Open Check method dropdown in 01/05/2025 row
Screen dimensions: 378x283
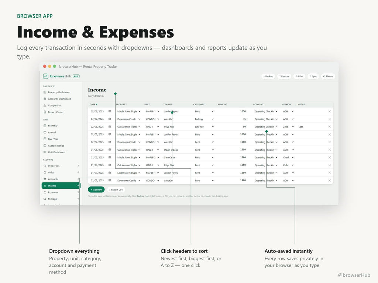[x=288, y=157]
